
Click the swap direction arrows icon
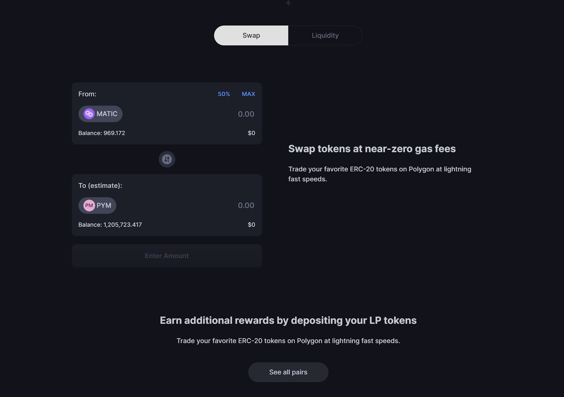167,159
